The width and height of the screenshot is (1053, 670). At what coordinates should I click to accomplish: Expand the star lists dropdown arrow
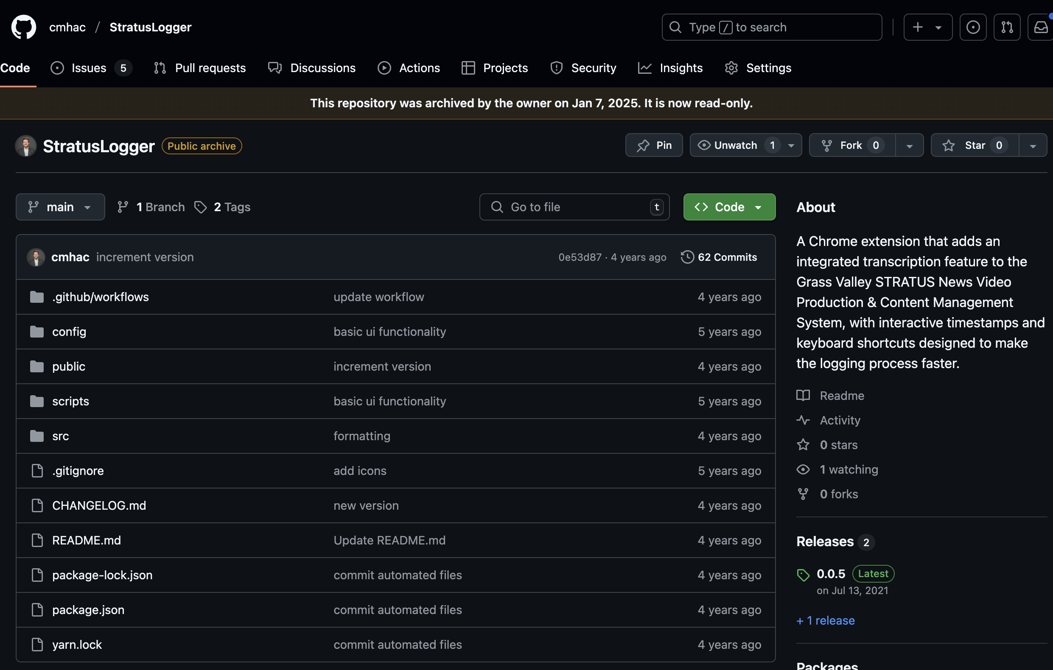click(x=1033, y=145)
